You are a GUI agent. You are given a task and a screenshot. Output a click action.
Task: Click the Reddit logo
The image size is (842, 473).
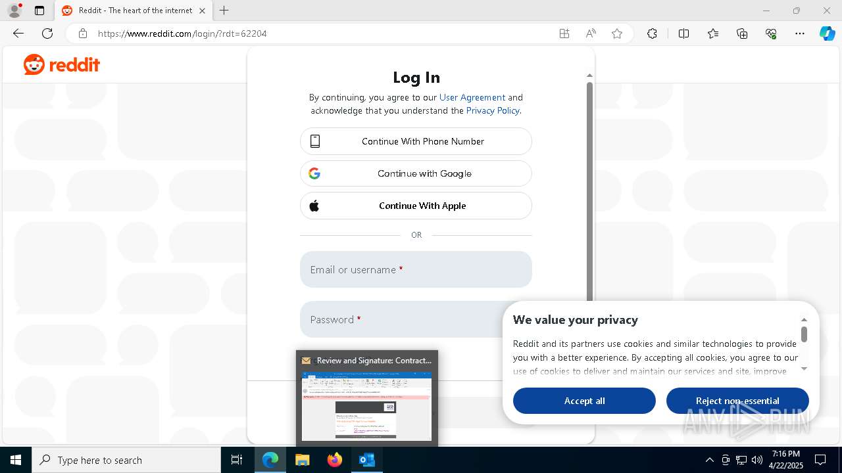pyautogui.click(x=62, y=64)
